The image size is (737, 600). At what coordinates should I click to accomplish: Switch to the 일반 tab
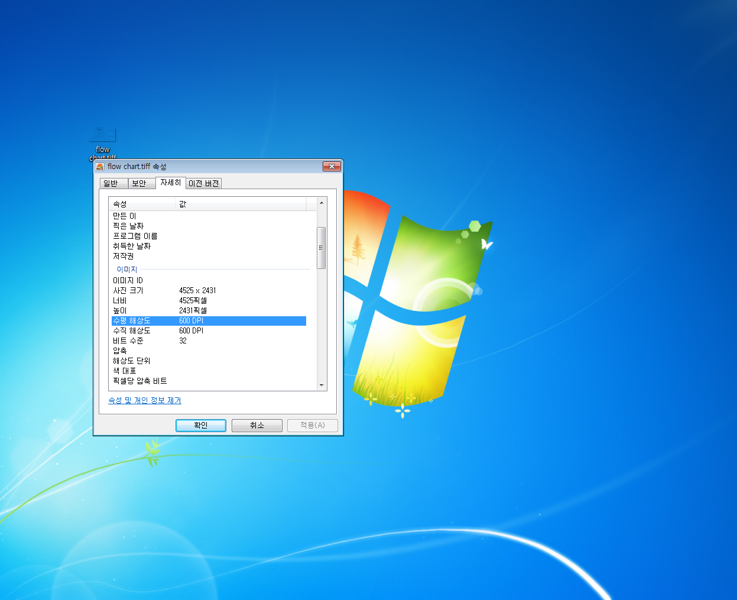point(112,183)
